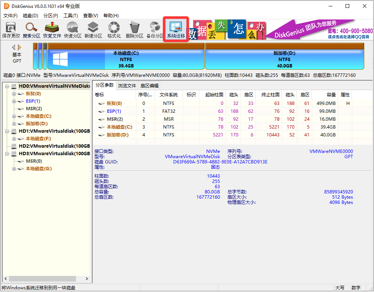Image resolution: width=374 pixels, height=292 pixels.
Task: Switch to the 浏览文件 tab
Action: (x=126, y=85)
